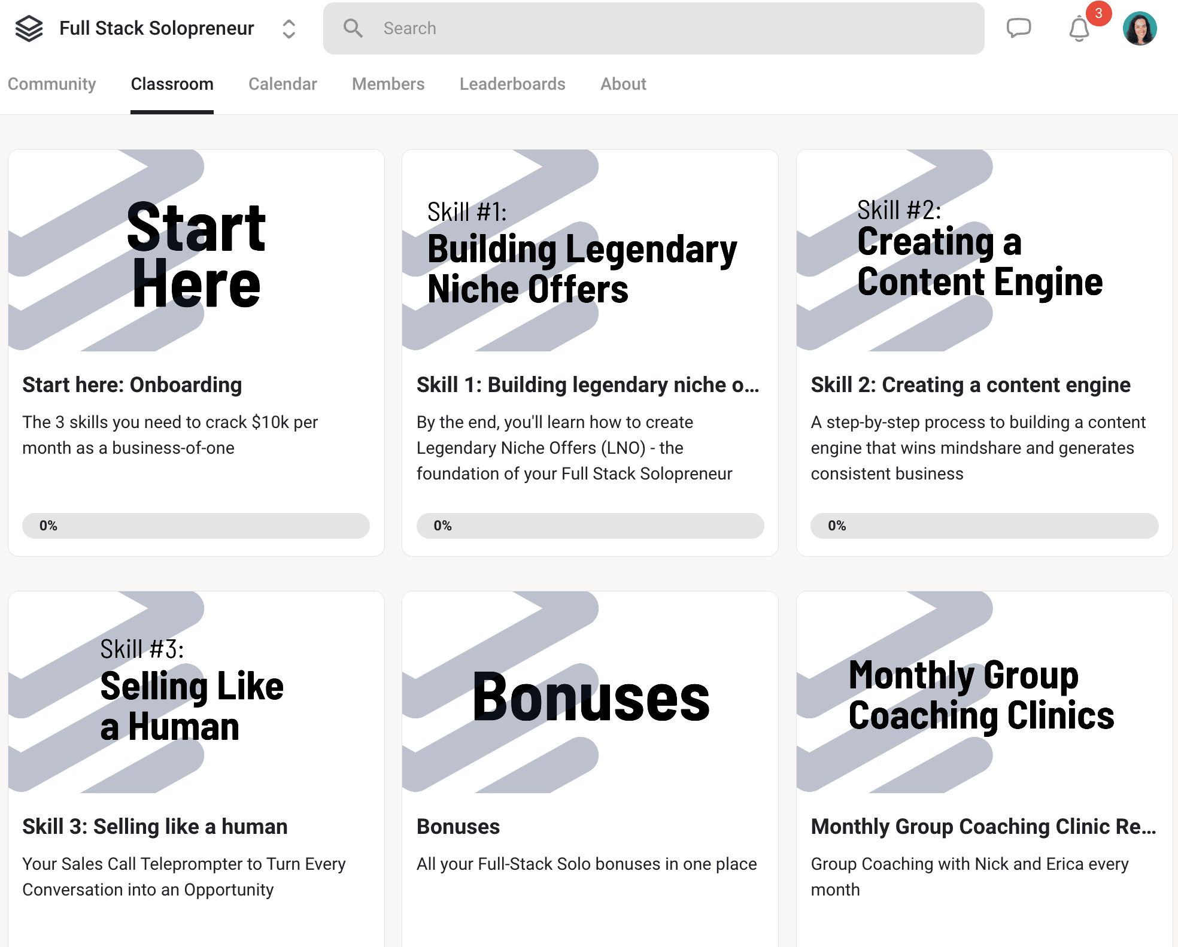
Task: Click the Start here: Onboarding progress bar
Action: (x=196, y=526)
